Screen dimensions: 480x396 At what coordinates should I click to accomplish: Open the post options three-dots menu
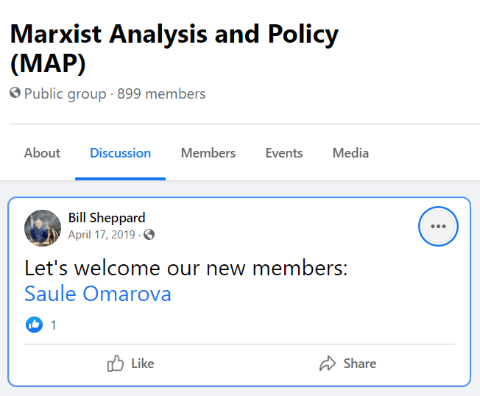pyautogui.click(x=438, y=227)
